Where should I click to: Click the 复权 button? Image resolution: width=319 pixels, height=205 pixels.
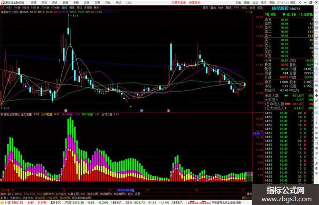[206, 7]
